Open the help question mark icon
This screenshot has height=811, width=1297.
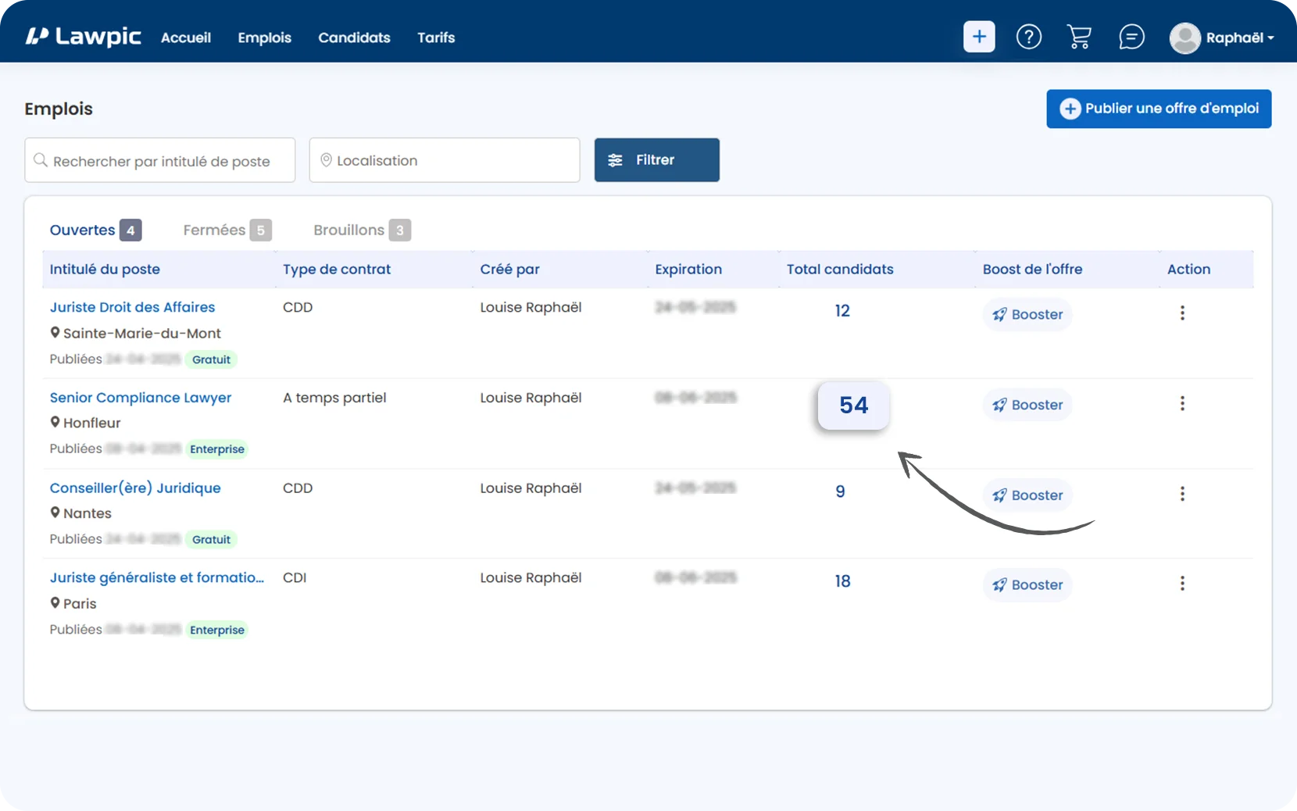pyautogui.click(x=1029, y=37)
